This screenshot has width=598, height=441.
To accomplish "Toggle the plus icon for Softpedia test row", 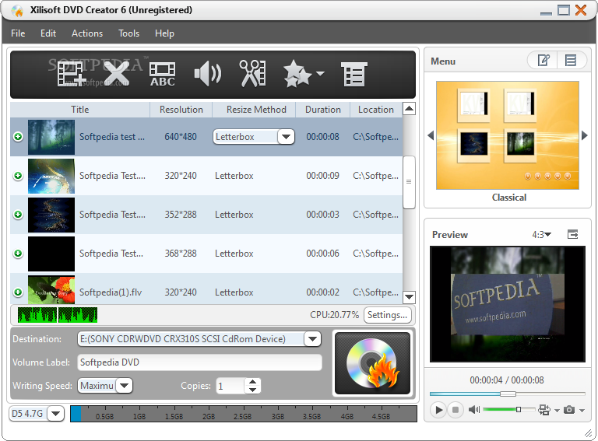I will coord(18,136).
